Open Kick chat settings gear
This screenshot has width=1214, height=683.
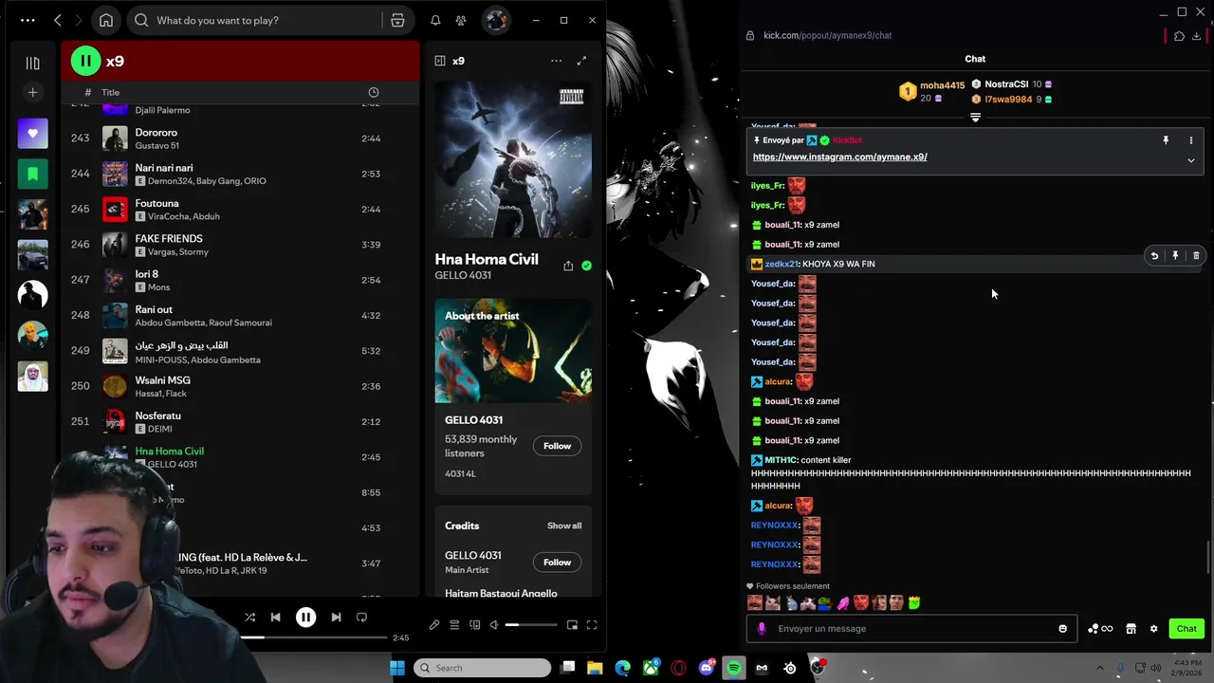click(1153, 629)
